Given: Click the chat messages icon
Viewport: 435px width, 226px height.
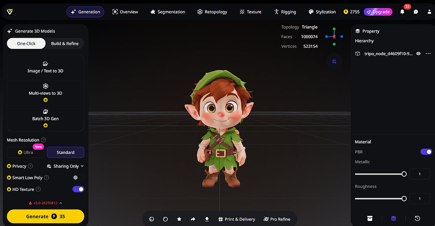Looking at the screenshot, I should [x=416, y=12].
